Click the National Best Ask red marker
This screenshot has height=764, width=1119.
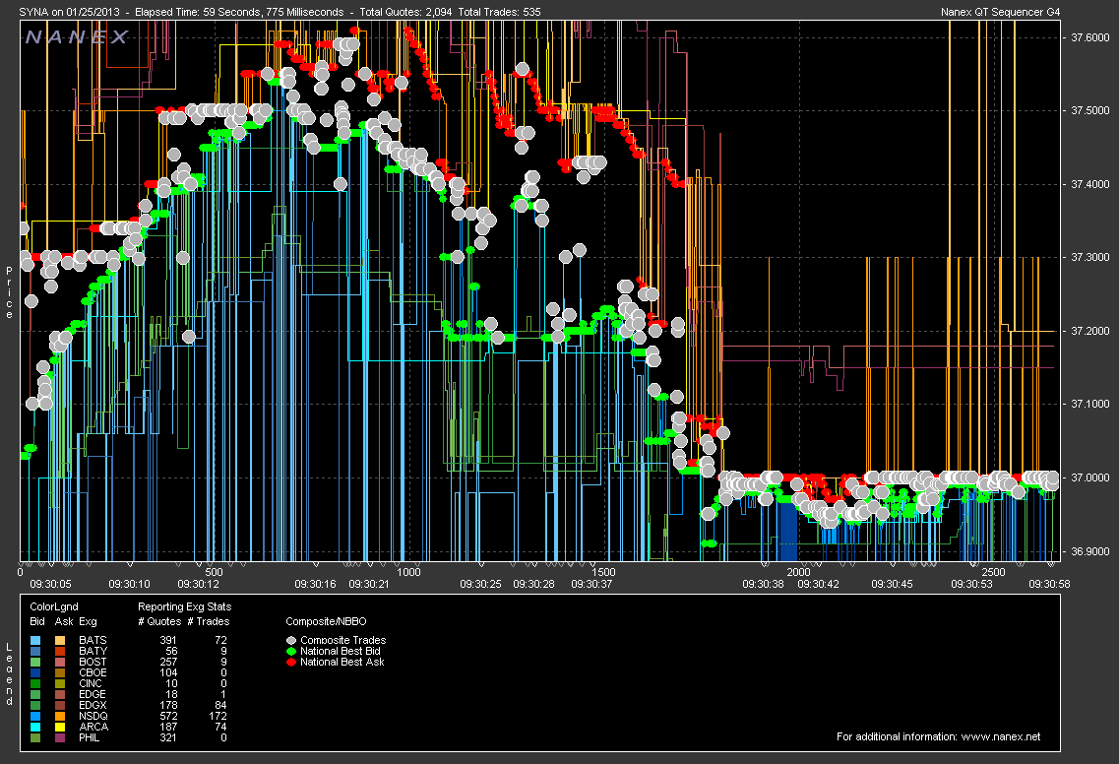[x=290, y=662]
